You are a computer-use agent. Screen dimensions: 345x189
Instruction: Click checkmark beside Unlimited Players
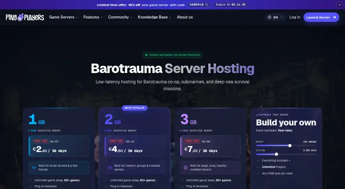coord(258,167)
